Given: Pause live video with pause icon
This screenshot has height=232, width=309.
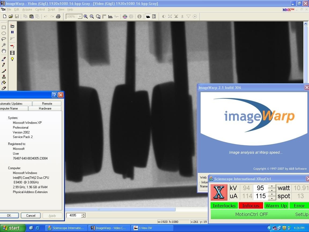Looking at the screenshot, I should coord(12,32).
